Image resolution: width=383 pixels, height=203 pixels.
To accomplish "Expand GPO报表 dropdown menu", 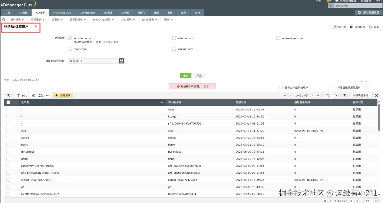I will pos(128,20).
